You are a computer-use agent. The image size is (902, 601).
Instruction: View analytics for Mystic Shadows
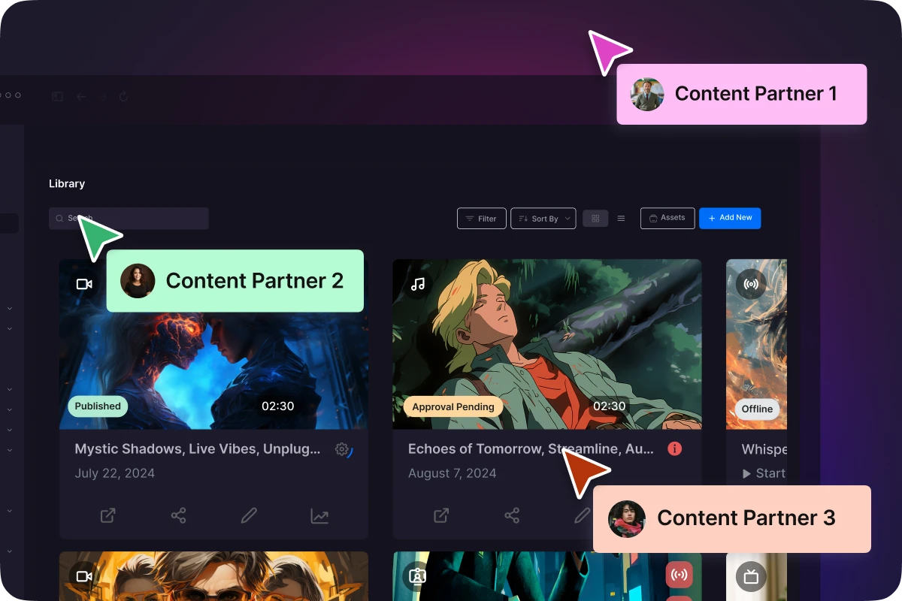coord(319,515)
